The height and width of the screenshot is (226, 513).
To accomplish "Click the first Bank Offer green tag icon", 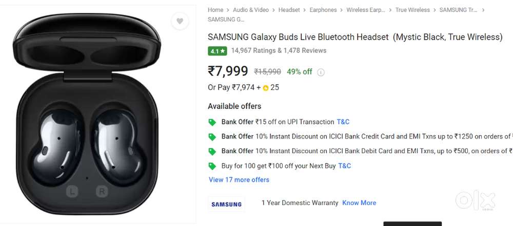I will (212, 122).
